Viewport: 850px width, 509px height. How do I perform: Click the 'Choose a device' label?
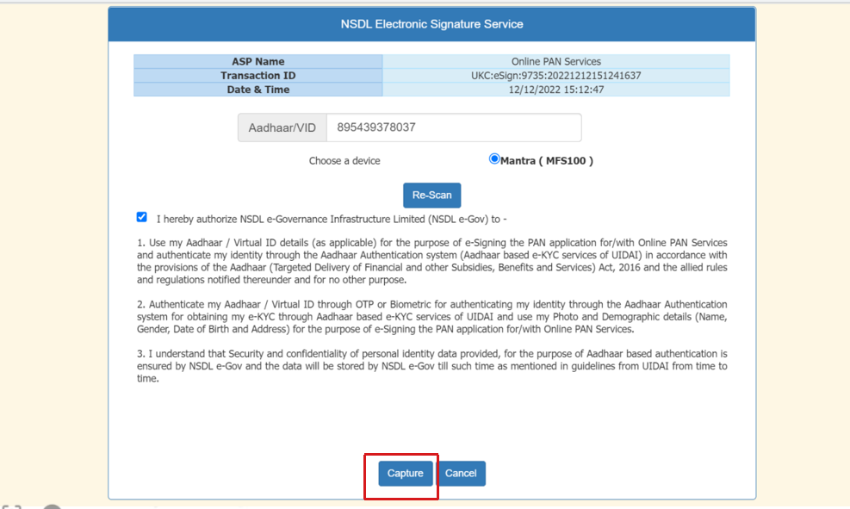pos(344,161)
